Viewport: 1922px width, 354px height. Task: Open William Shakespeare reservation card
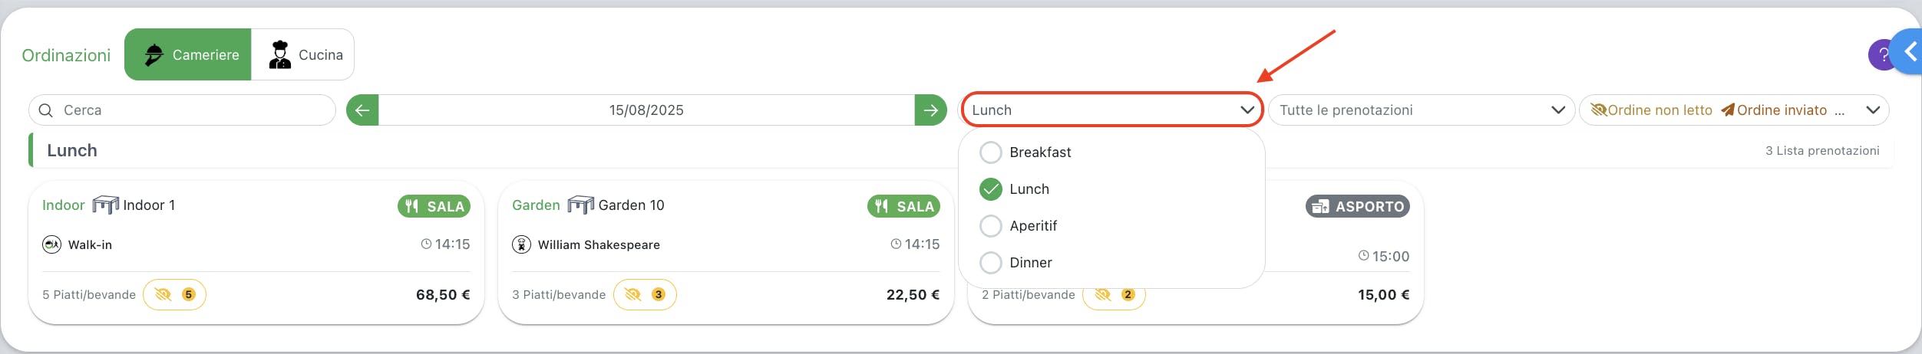click(725, 252)
